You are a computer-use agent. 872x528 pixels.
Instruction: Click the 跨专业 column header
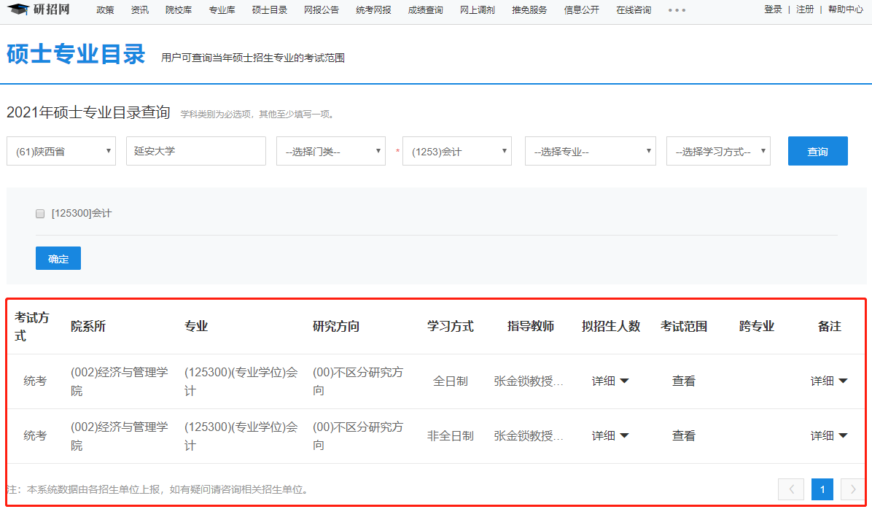tap(756, 327)
